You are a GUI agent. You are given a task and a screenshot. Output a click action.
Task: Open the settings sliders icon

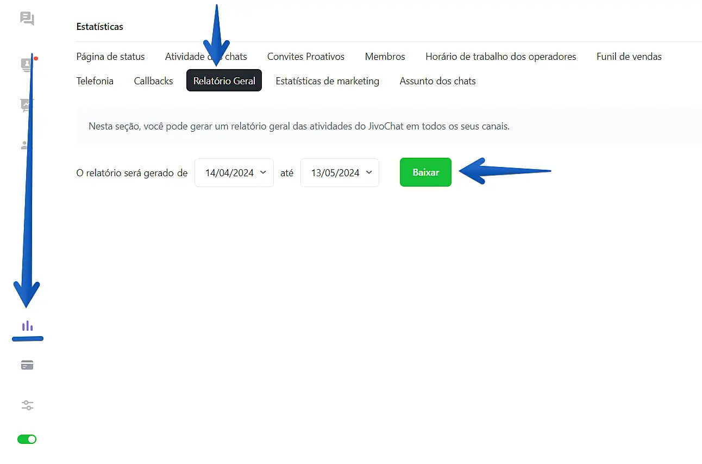pyautogui.click(x=27, y=405)
